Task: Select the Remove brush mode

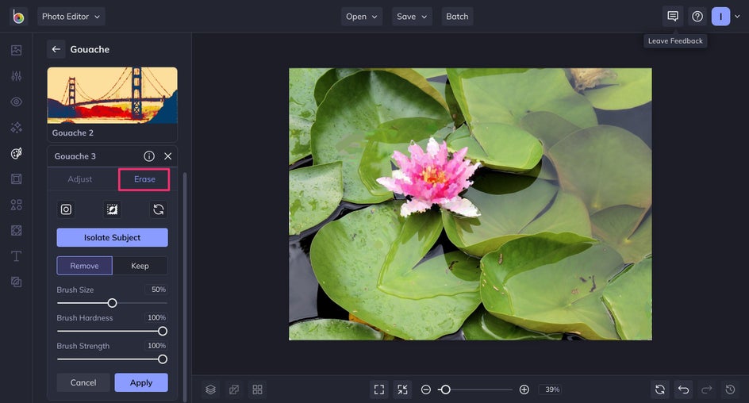Action: [x=85, y=266]
